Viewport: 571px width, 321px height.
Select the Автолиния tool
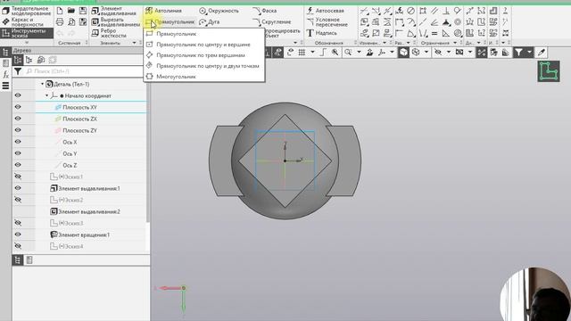coord(163,11)
